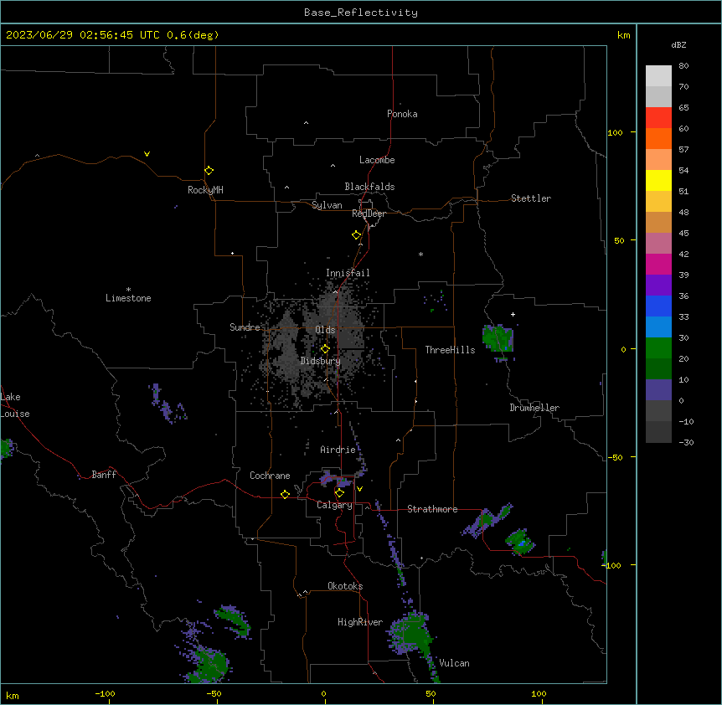Click the green radar echo east of HighRiver
This screenshot has height=705, width=722.
tap(411, 634)
